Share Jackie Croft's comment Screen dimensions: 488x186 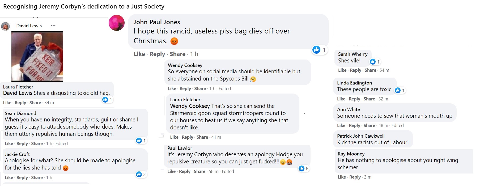(37, 177)
